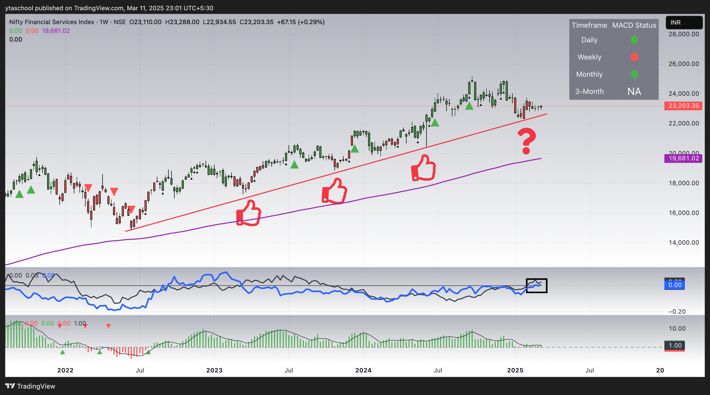Image resolution: width=710 pixels, height=395 pixels.
Task: Open the INR currency selector
Action: [x=684, y=23]
